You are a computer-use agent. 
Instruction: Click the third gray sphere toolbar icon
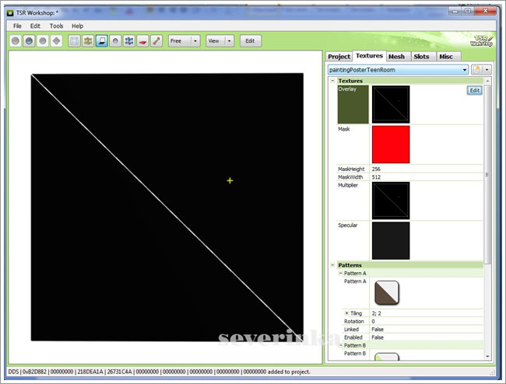pos(43,41)
